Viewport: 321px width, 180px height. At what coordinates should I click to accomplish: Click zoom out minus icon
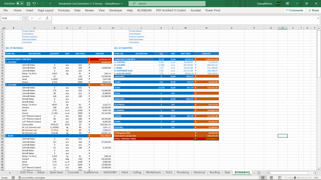[x=286, y=178]
